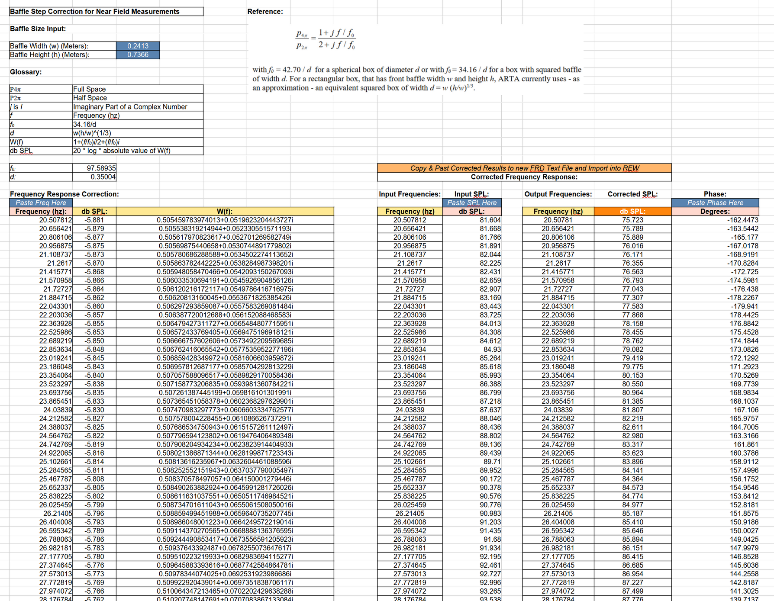This screenshot has height=601, width=774.
Task: Select input SPL cell 81.604
Action: 472,220
